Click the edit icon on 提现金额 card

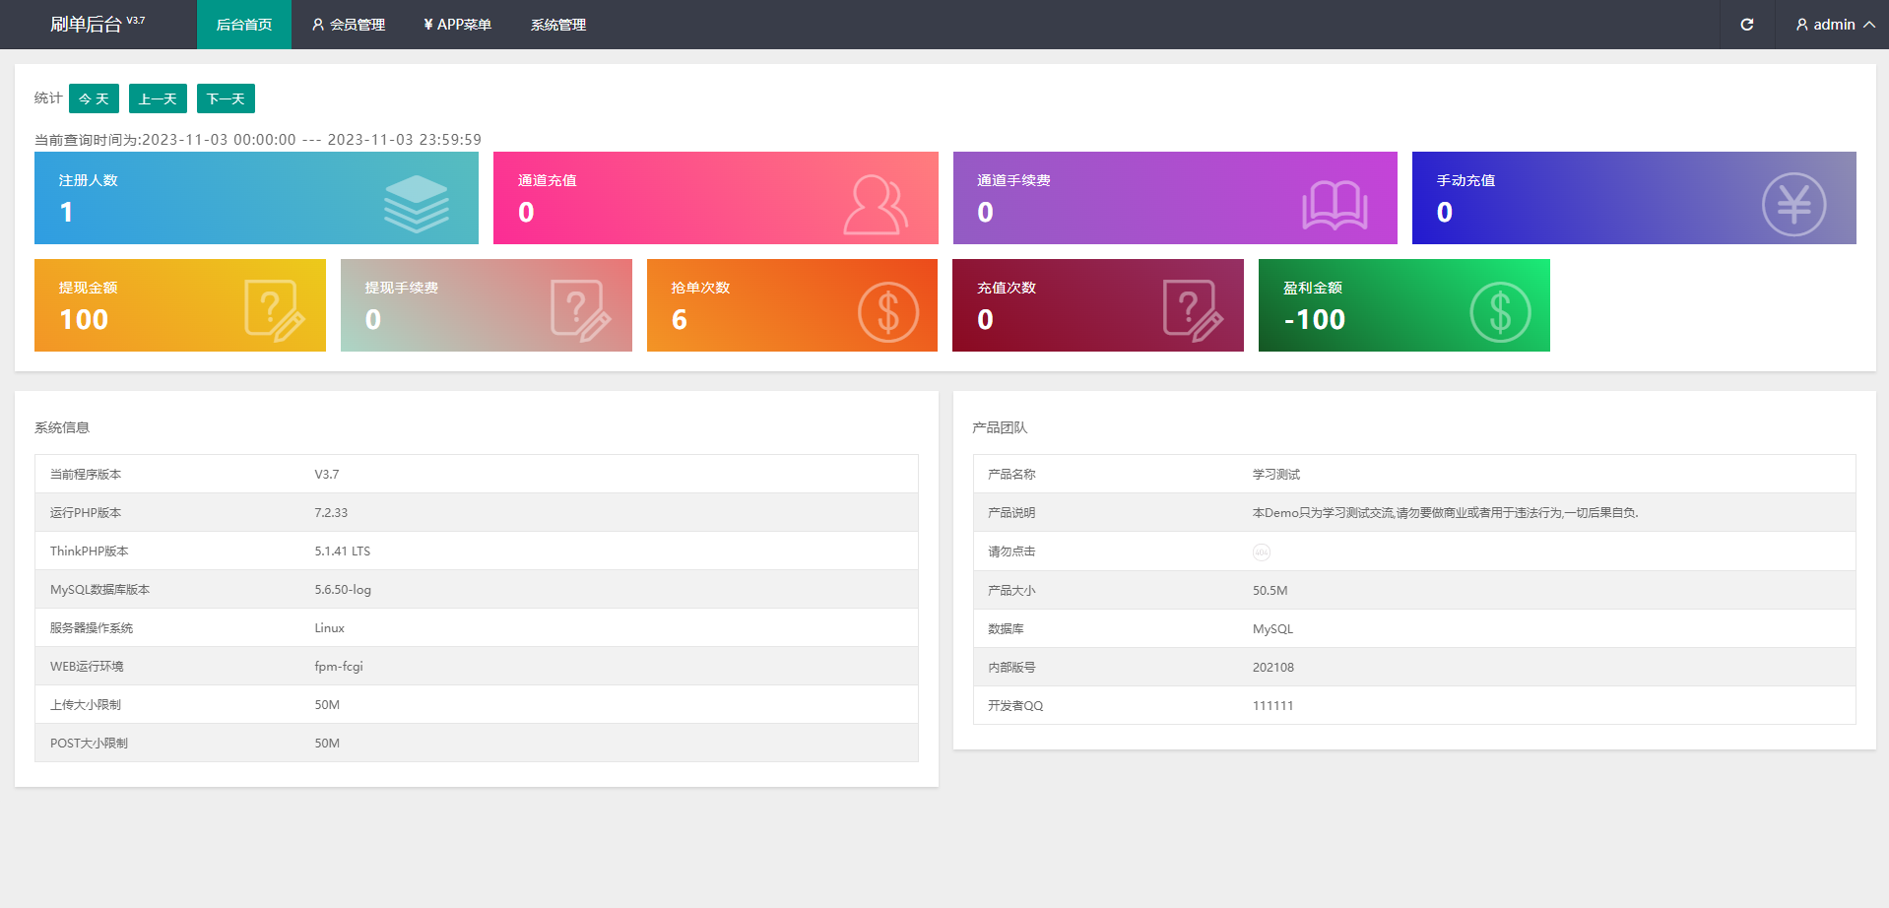[274, 311]
